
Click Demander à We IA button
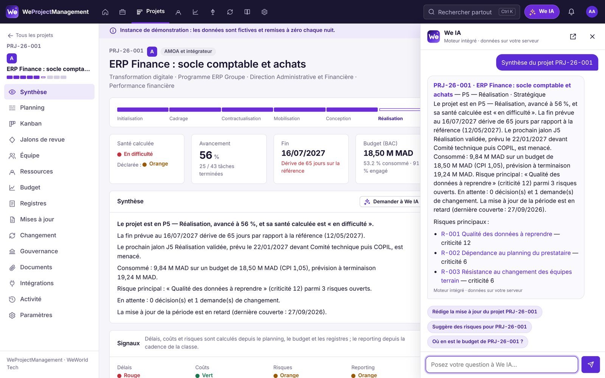pyautogui.click(x=391, y=201)
